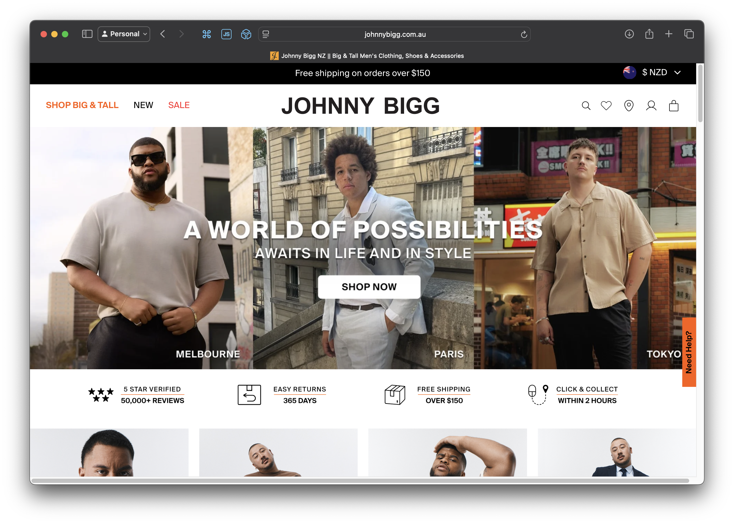Click the JS extension icon

[226, 34]
